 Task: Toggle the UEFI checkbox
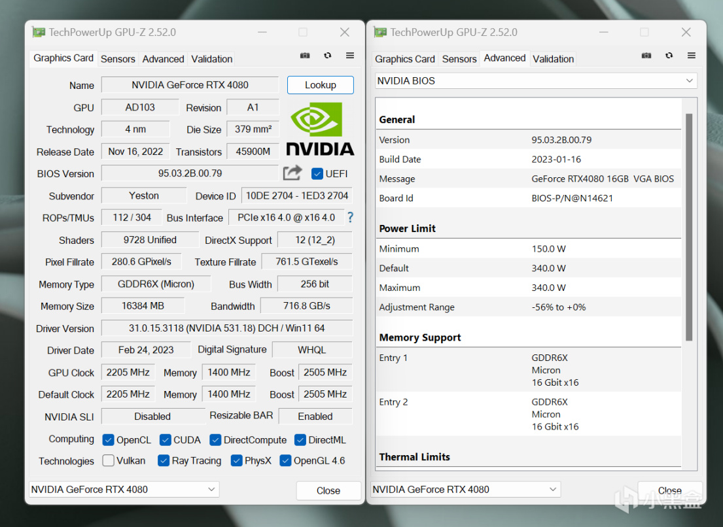[317, 174]
